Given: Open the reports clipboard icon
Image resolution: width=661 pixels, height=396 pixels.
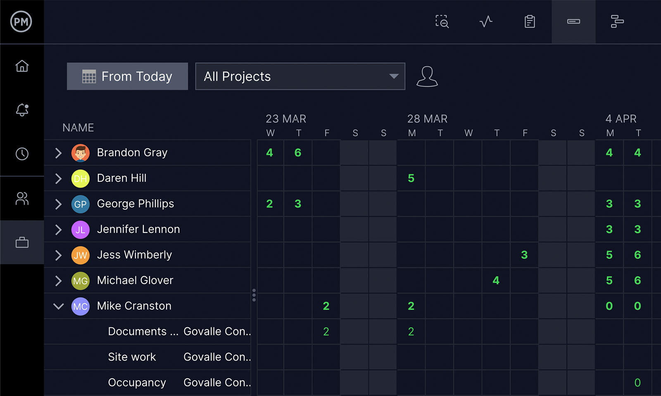Looking at the screenshot, I should 530,22.
